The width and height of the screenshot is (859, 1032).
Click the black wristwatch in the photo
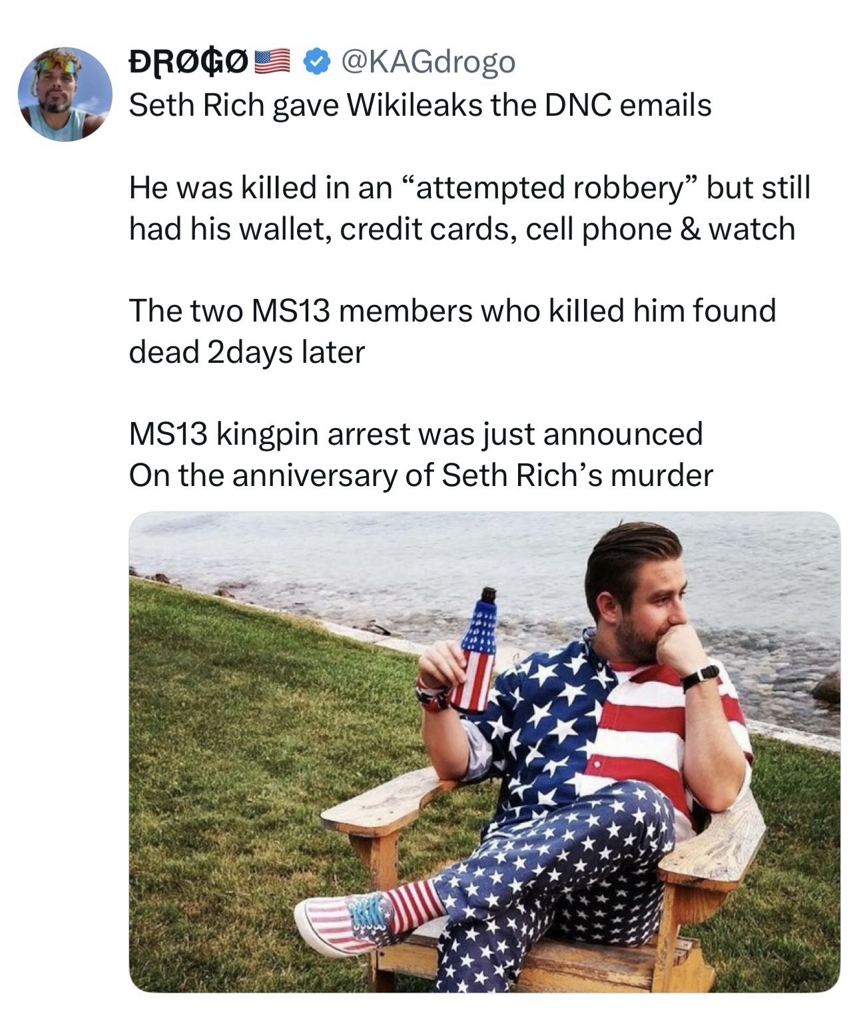click(700, 676)
